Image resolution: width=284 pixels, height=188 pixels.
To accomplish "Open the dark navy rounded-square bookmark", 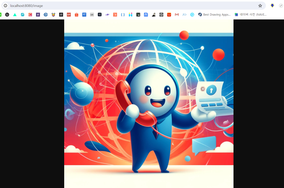I will 100,14.
